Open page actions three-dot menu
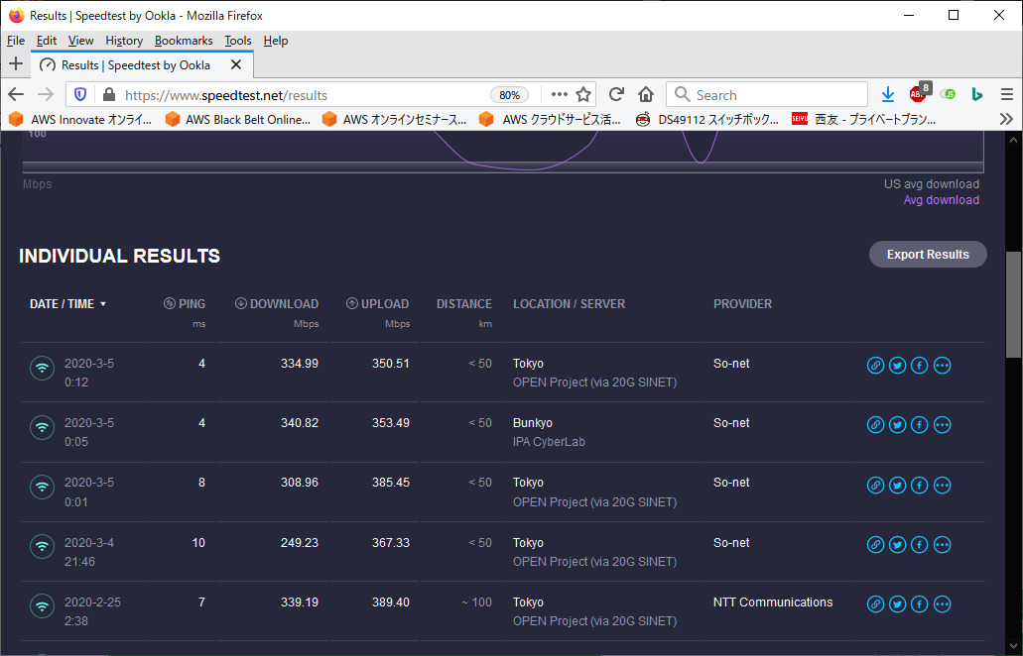 click(x=560, y=95)
